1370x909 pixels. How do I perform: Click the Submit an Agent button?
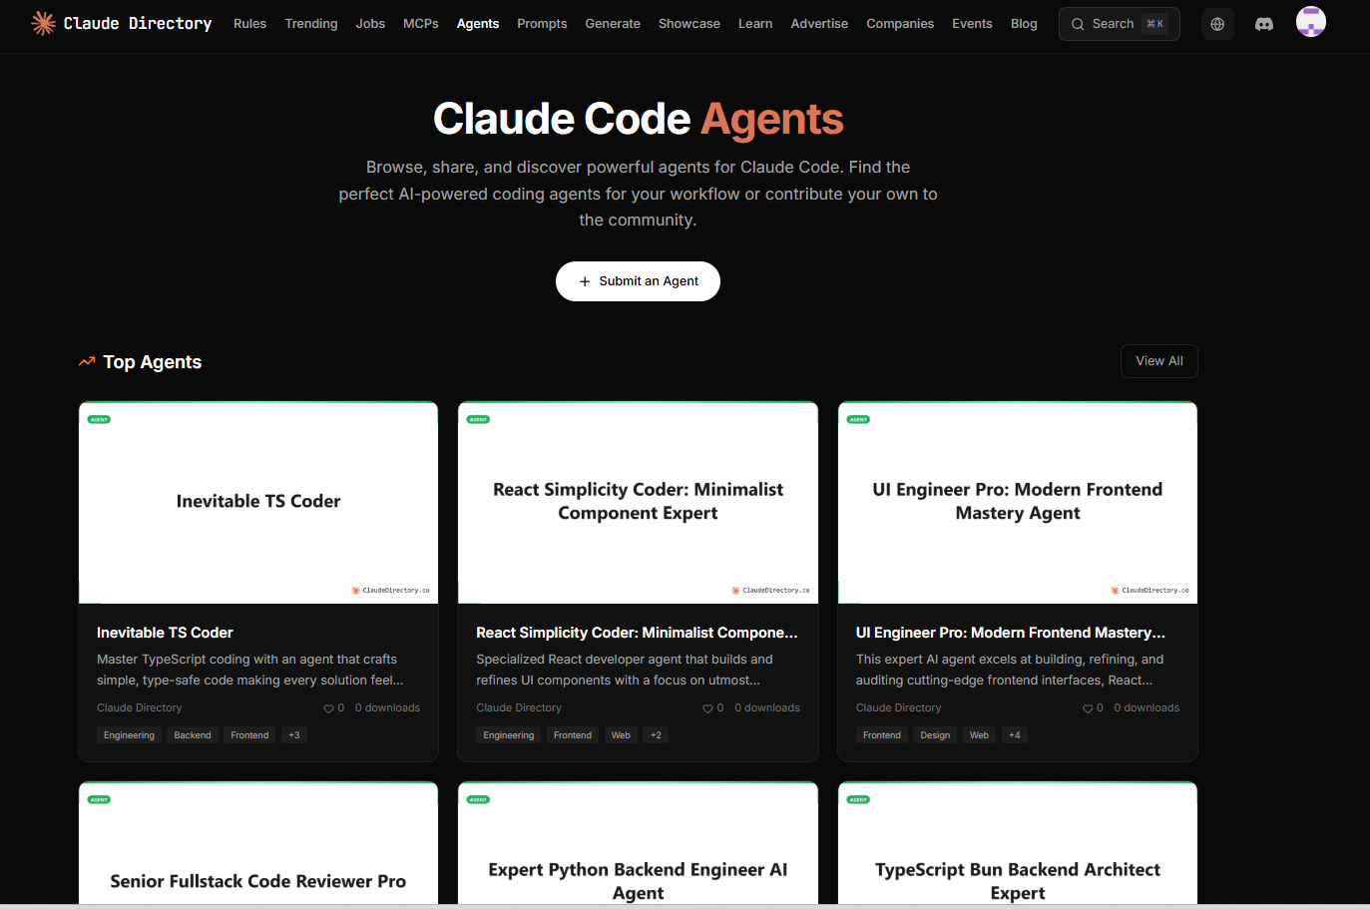pyautogui.click(x=638, y=281)
